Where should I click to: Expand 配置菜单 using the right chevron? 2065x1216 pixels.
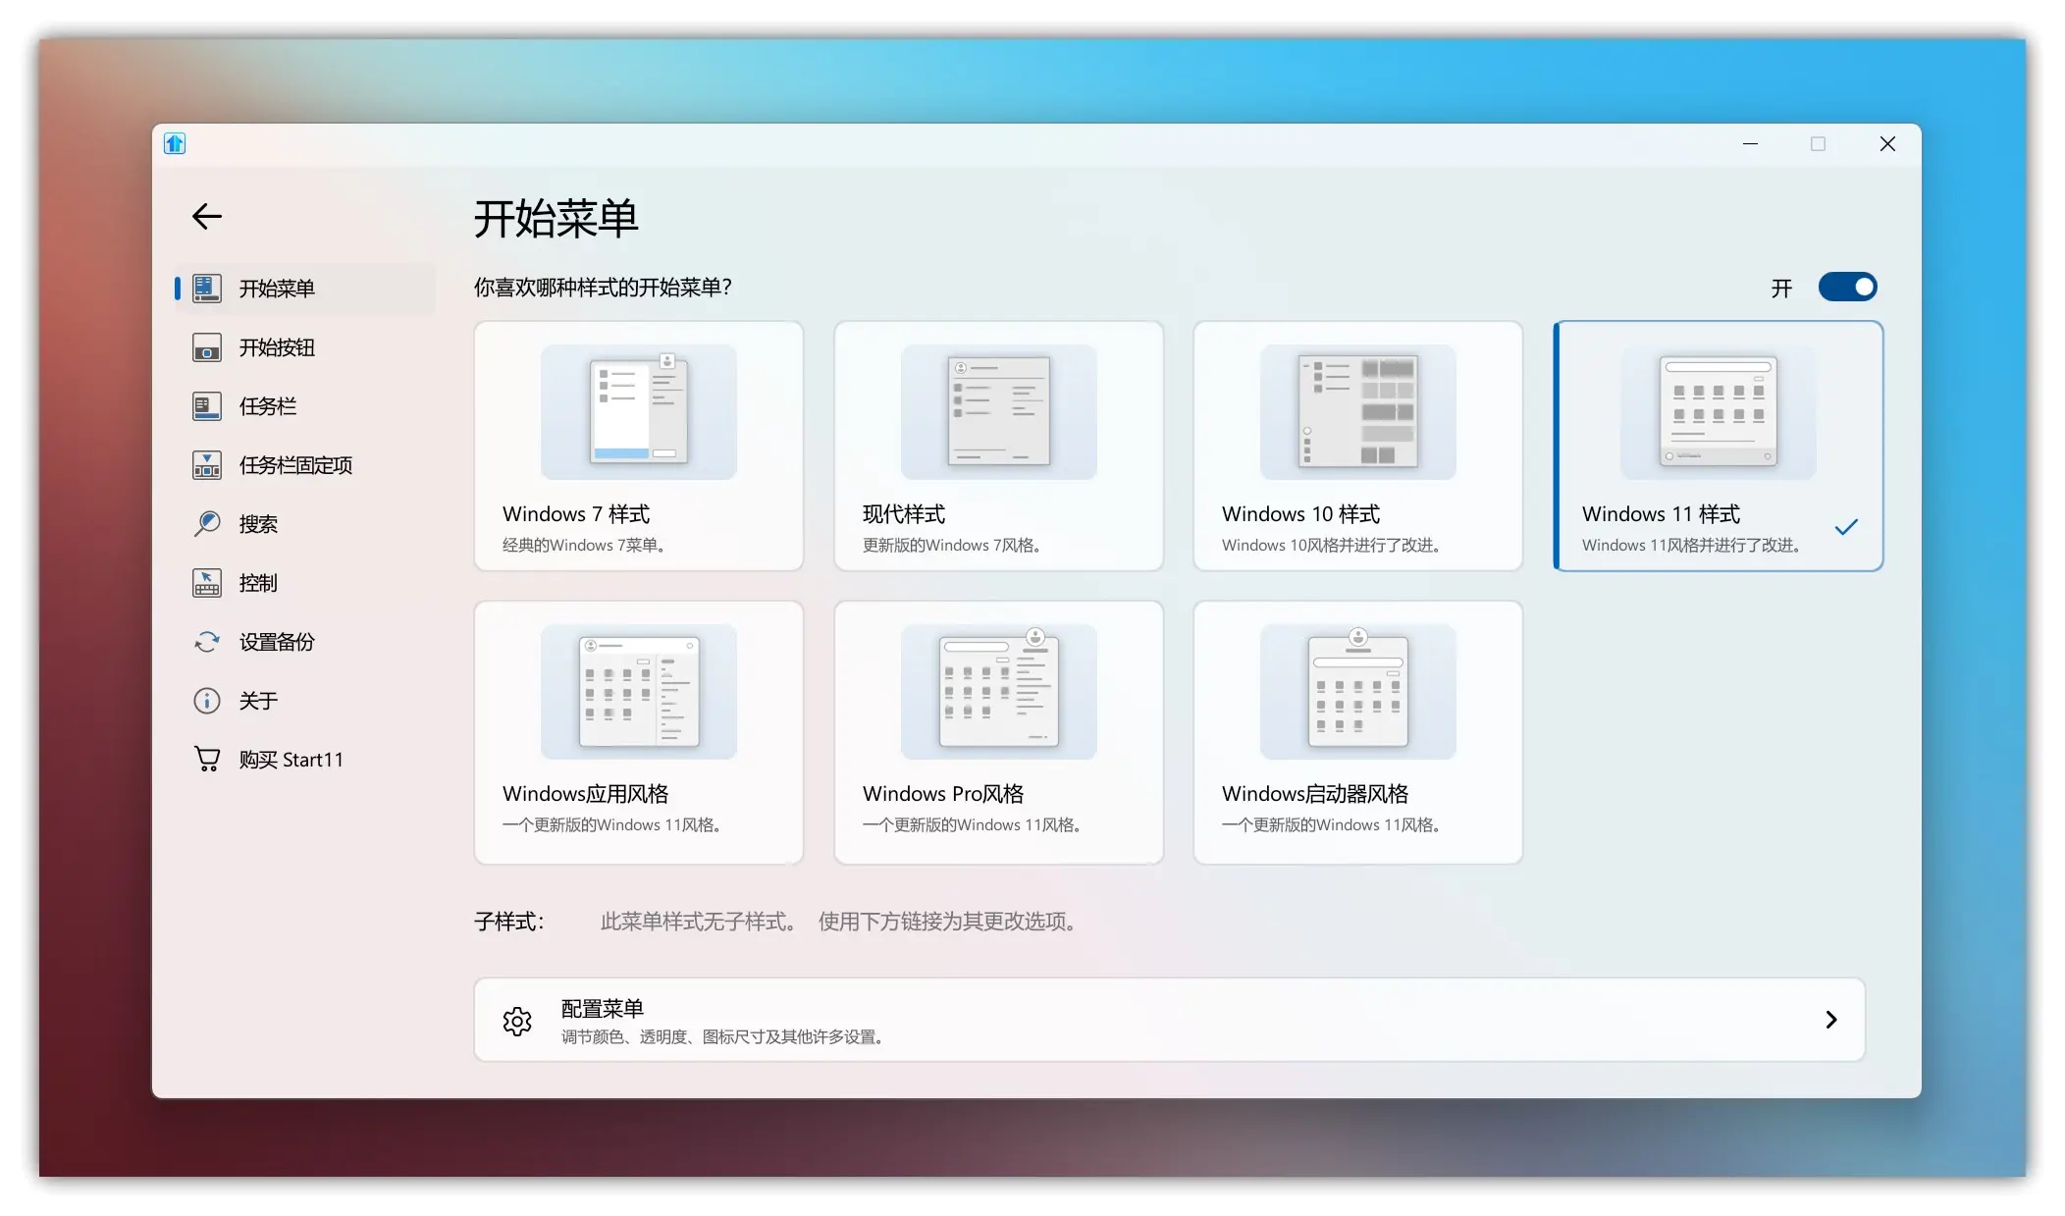(1831, 1020)
